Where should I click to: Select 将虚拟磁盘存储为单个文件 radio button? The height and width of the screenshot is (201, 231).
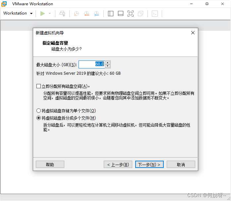click(x=38, y=110)
